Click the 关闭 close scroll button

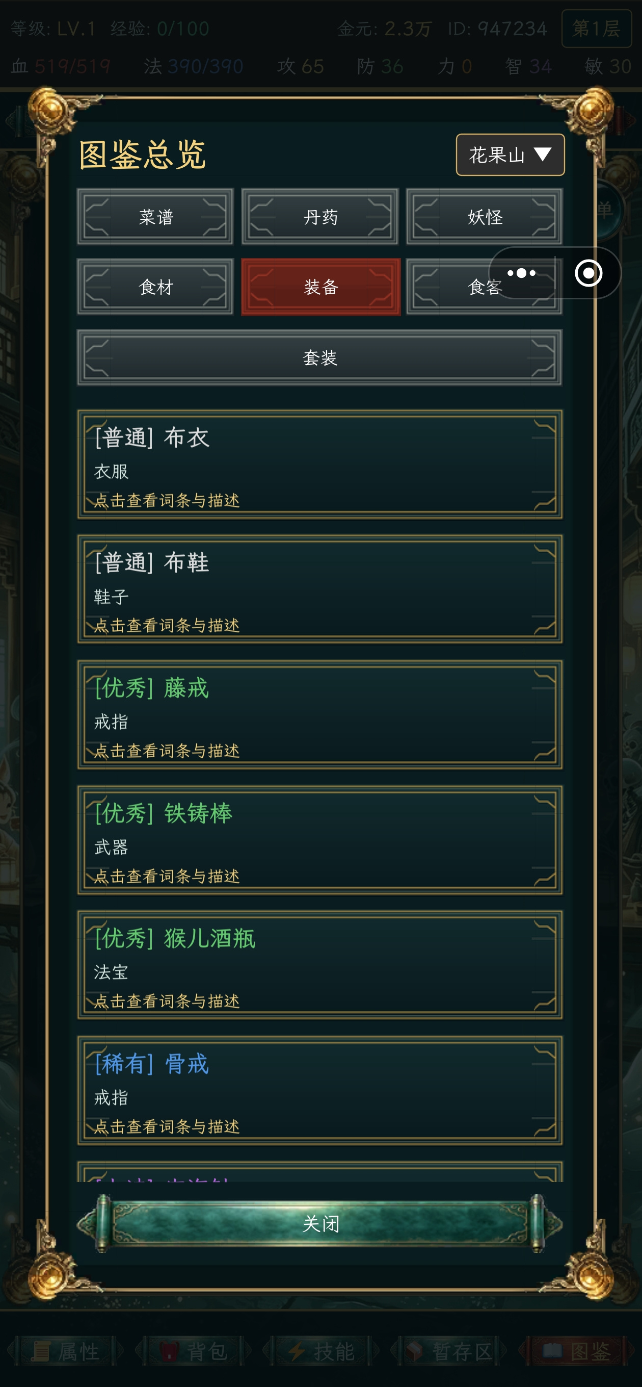click(x=320, y=1223)
